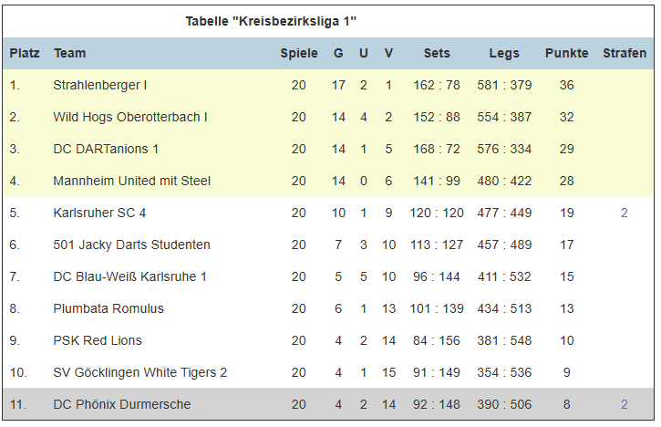Click the Karlsruher SC 4 team name
The height and width of the screenshot is (427, 661).
point(99,213)
